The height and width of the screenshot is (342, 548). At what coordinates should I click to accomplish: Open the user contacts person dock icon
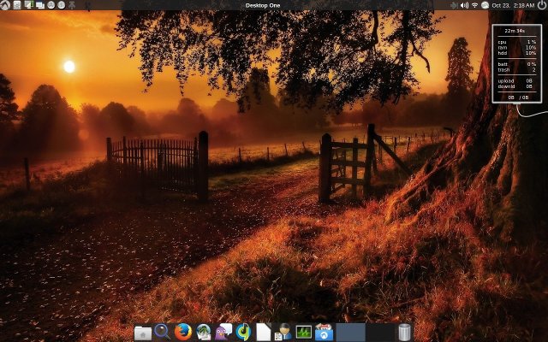tap(283, 332)
